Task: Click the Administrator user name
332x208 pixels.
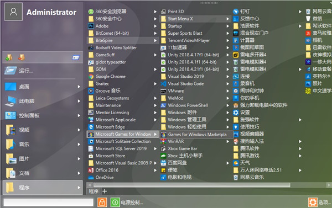Action: (51, 12)
